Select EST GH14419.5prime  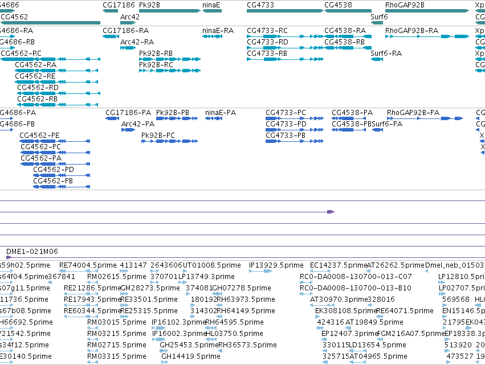[191, 356]
